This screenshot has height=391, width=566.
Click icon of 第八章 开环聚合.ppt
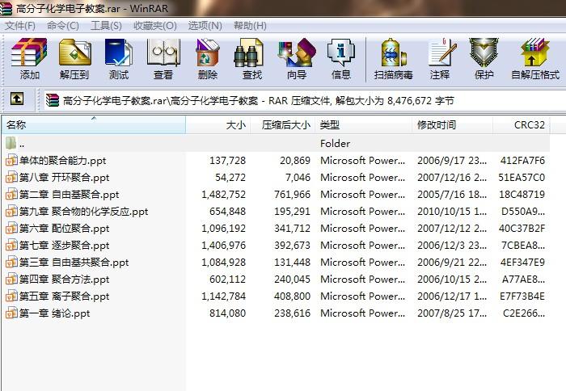tap(11, 177)
